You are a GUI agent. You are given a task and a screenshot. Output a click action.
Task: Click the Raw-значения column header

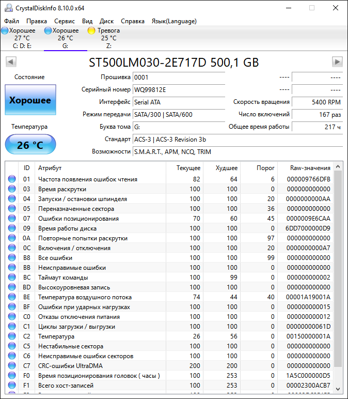tap(305, 168)
